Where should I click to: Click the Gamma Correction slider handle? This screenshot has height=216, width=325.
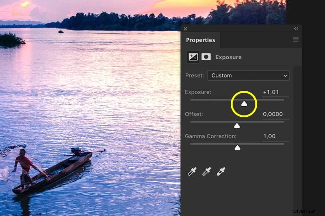coord(237,148)
